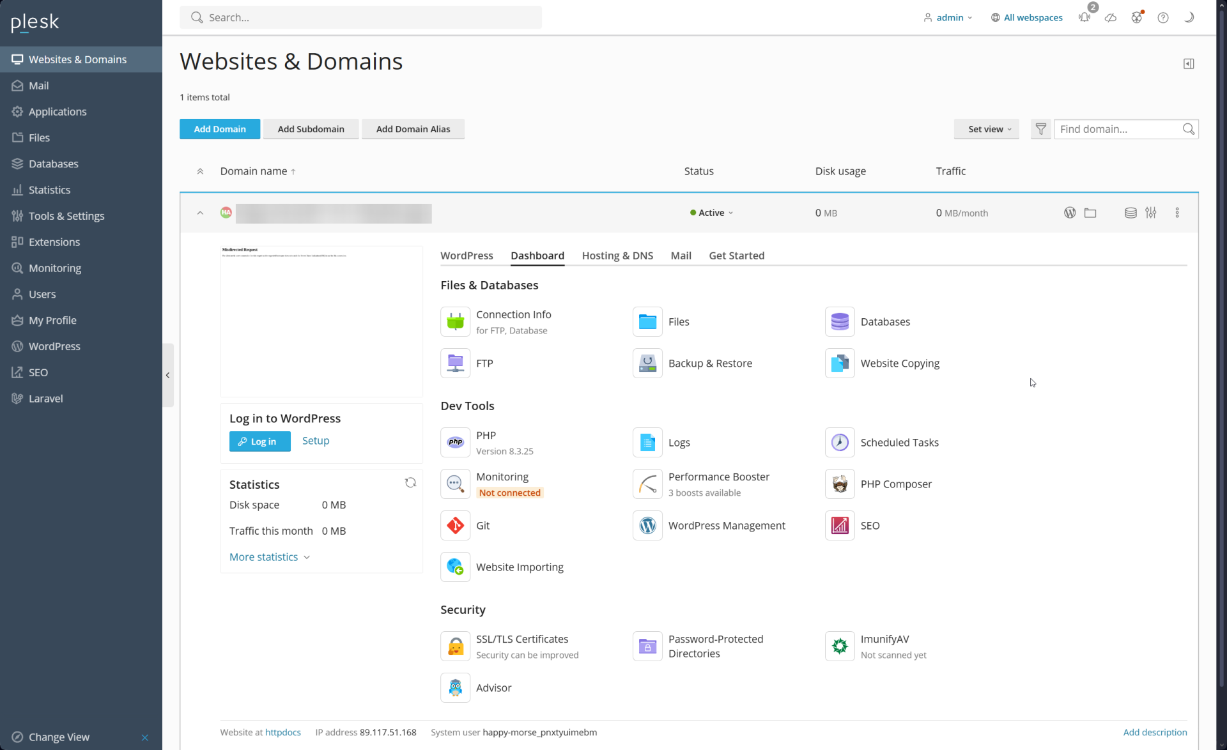1227x750 pixels.
Task: Collapse all domains double chevron
Action: 200,171
